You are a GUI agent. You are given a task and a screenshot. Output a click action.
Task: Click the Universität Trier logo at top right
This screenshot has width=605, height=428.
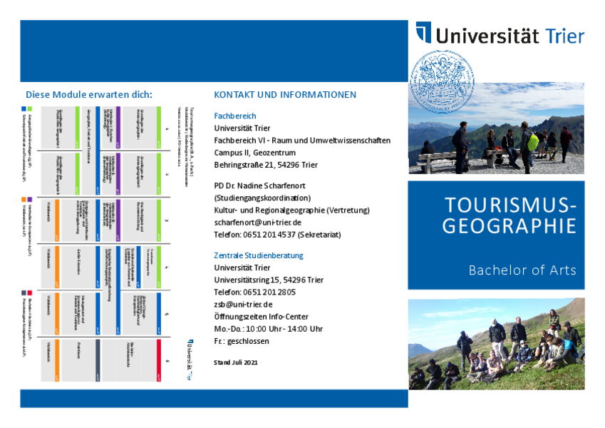click(500, 34)
